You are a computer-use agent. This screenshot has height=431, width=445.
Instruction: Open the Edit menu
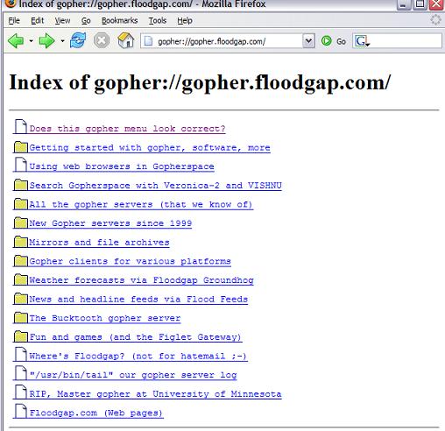(x=38, y=21)
